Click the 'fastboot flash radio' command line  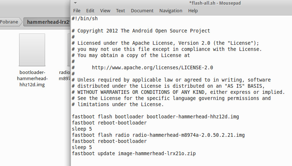[x=158, y=135]
